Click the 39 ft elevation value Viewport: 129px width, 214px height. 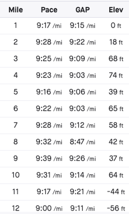coord(116,92)
